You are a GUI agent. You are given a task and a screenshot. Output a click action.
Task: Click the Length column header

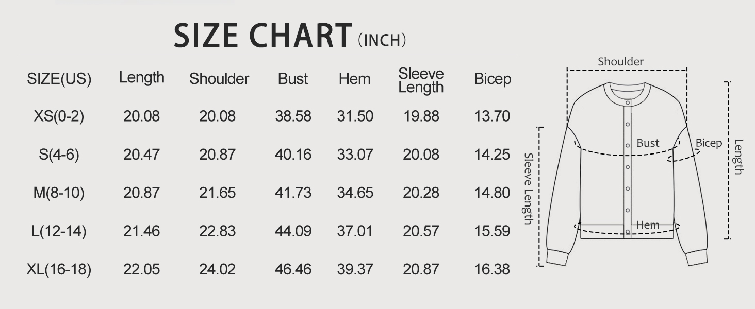tap(142, 78)
